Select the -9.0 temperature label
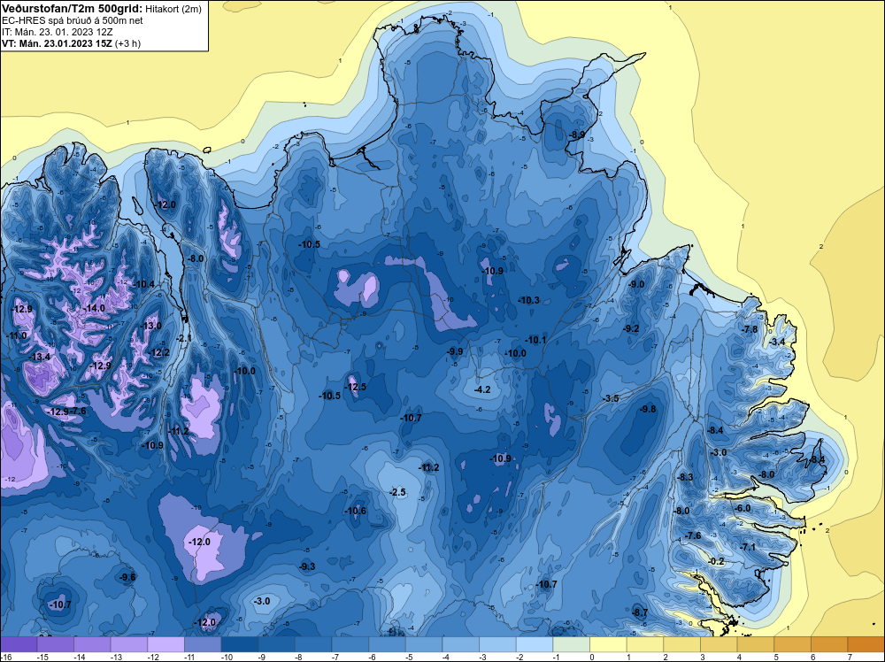The width and height of the screenshot is (885, 662). 636,284
